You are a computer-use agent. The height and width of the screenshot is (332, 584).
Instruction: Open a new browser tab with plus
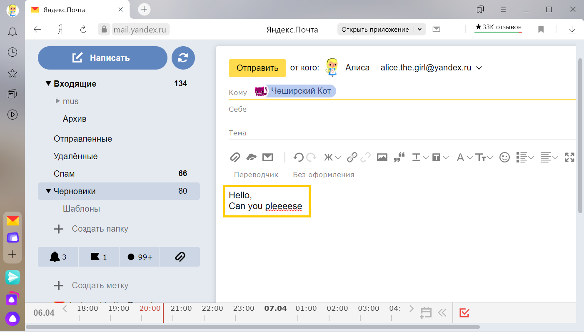pyautogui.click(x=144, y=9)
